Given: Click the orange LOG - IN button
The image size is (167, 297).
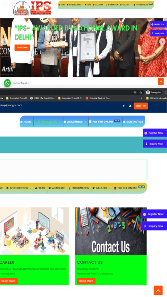Looking at the screenshot, I should (x=140, y=106).
